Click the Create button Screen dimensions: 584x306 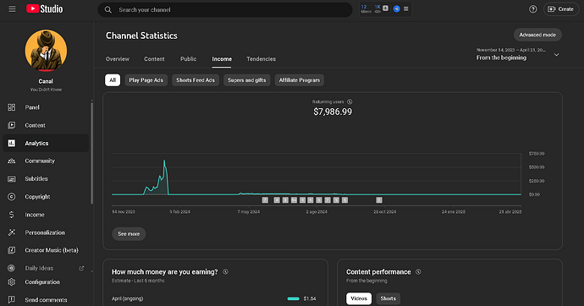[x=561, y=9]
